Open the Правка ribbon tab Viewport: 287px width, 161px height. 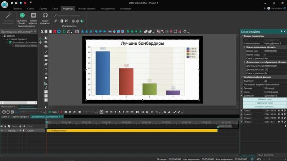click(43, 8)
